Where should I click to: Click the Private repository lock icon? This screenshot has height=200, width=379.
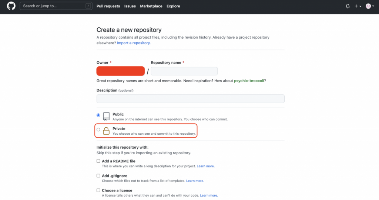106,131
